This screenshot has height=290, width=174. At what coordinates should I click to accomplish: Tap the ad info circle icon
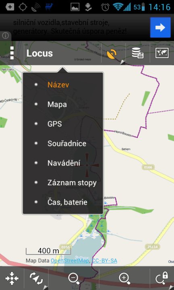pyautogui.click(x=5, y=36)
